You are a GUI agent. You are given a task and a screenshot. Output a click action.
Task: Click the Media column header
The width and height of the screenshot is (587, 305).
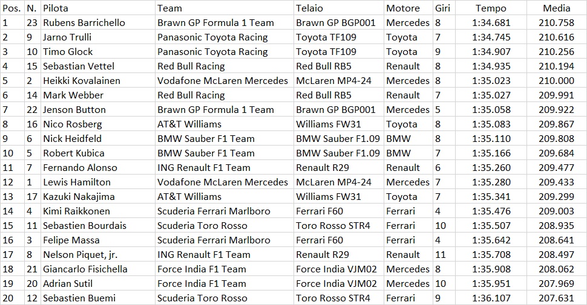pos(556,8)
